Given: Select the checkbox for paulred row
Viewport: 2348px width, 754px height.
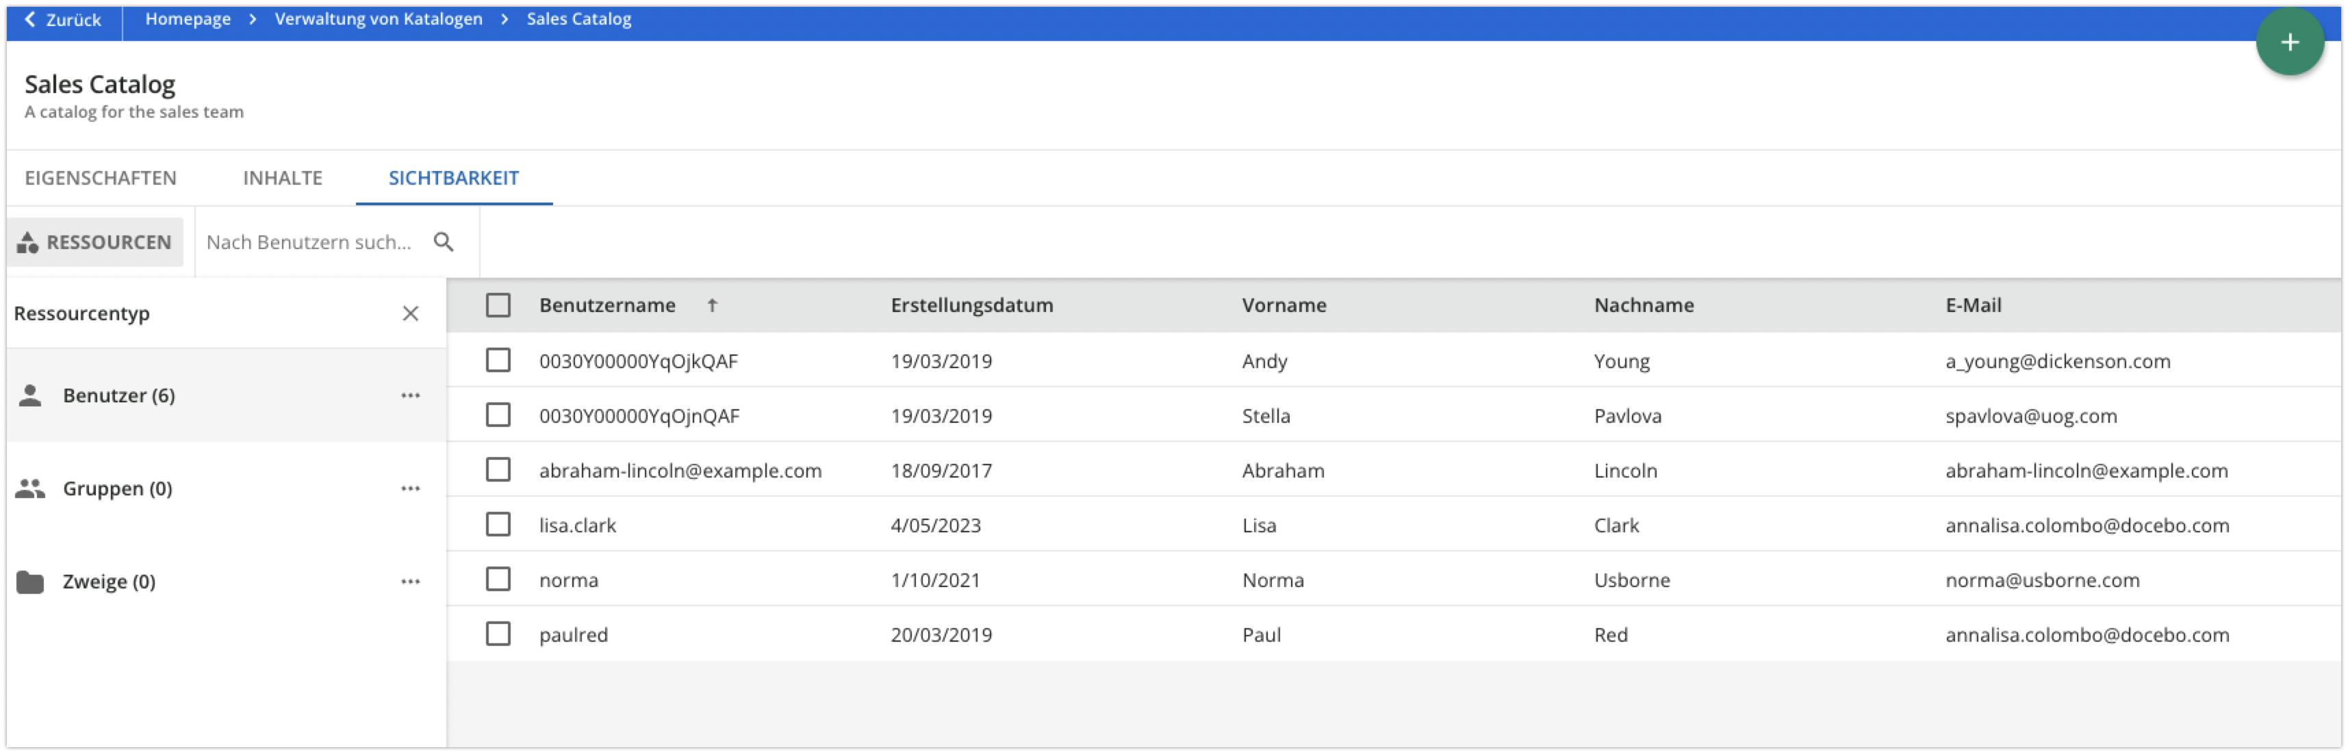Looking at the screenshot, I should point(498,634).
